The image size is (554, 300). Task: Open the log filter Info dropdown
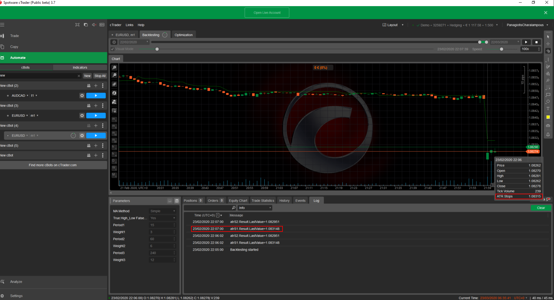point(255,208)
